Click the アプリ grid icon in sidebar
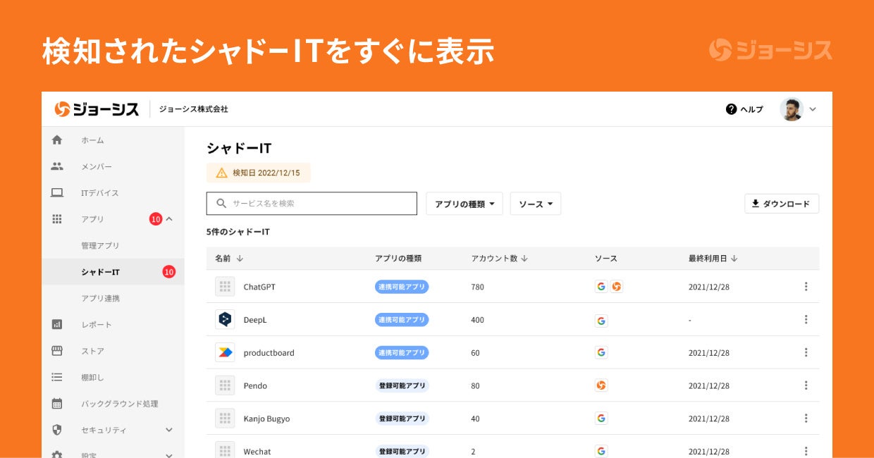The width and height of the screenshot is (874, 458). point(57,219)
